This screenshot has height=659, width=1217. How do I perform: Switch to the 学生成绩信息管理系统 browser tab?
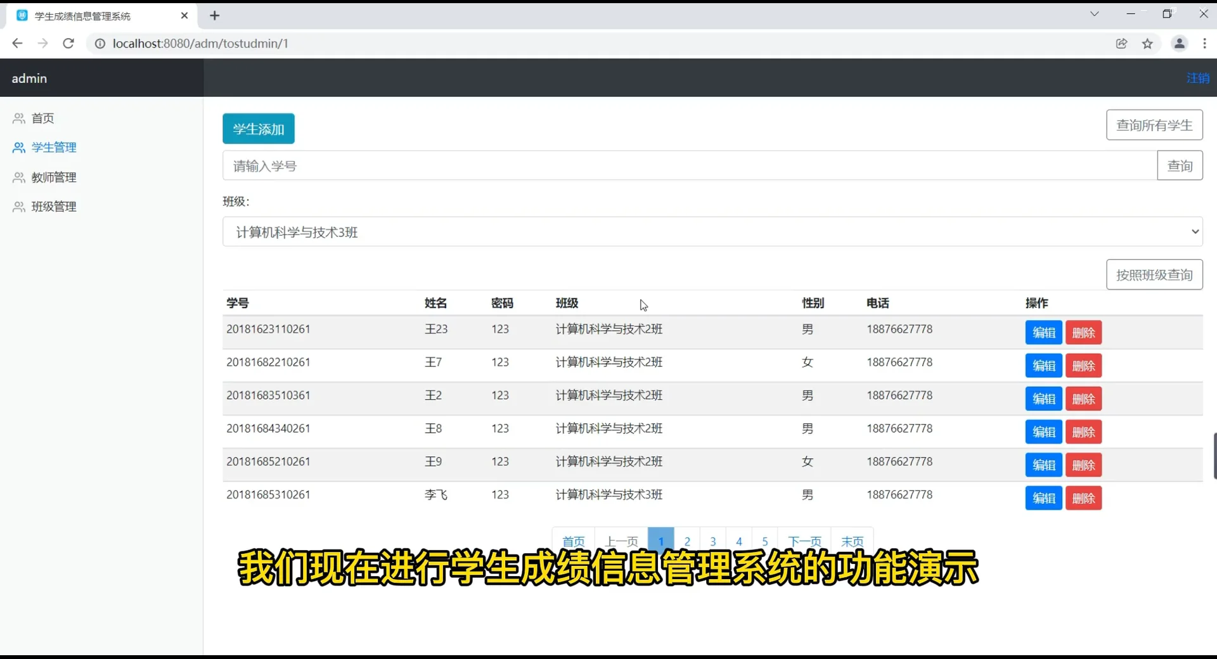click(x=82, y=15)
